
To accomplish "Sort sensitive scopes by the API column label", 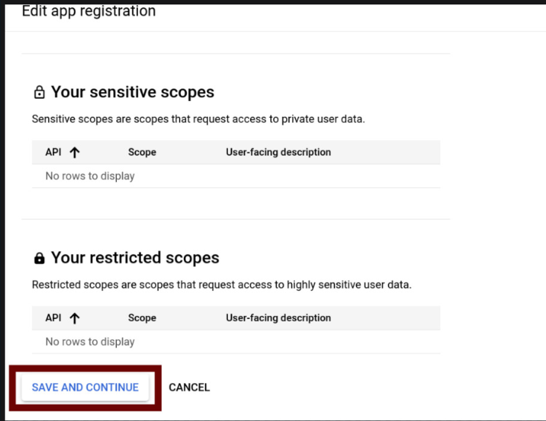I will pos(53,152).
